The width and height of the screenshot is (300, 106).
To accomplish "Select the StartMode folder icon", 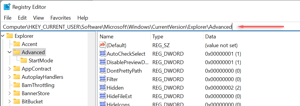I will [x=24, y=60].
